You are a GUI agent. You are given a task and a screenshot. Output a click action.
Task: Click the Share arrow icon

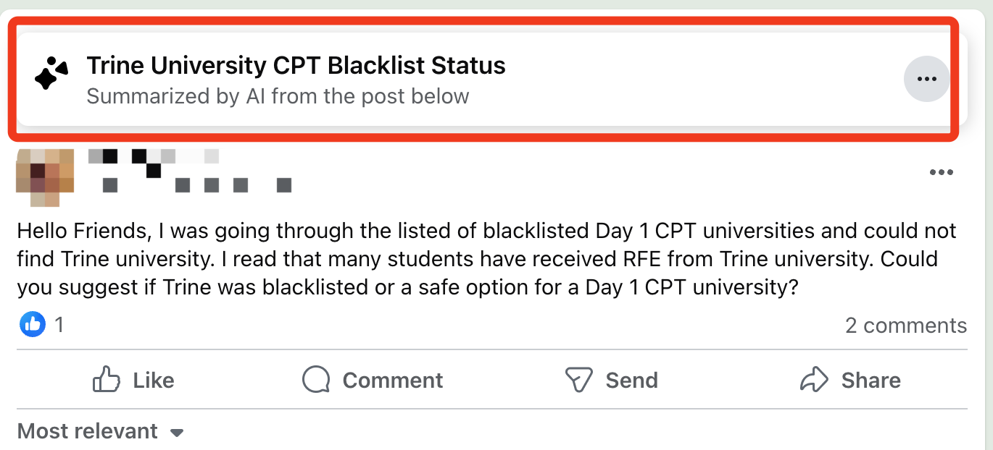tap(814, 380)
